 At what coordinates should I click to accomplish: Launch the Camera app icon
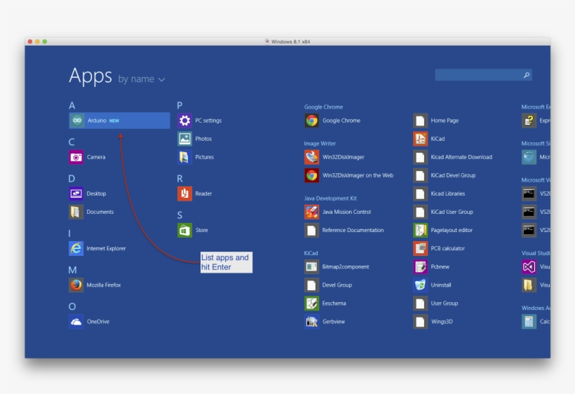click(x=76, y=157)
